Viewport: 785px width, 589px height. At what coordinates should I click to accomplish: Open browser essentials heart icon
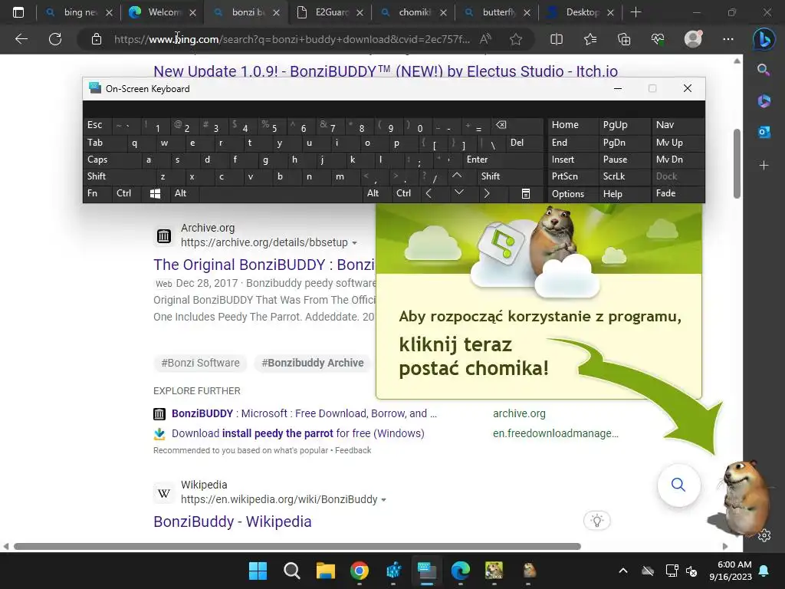658,39
